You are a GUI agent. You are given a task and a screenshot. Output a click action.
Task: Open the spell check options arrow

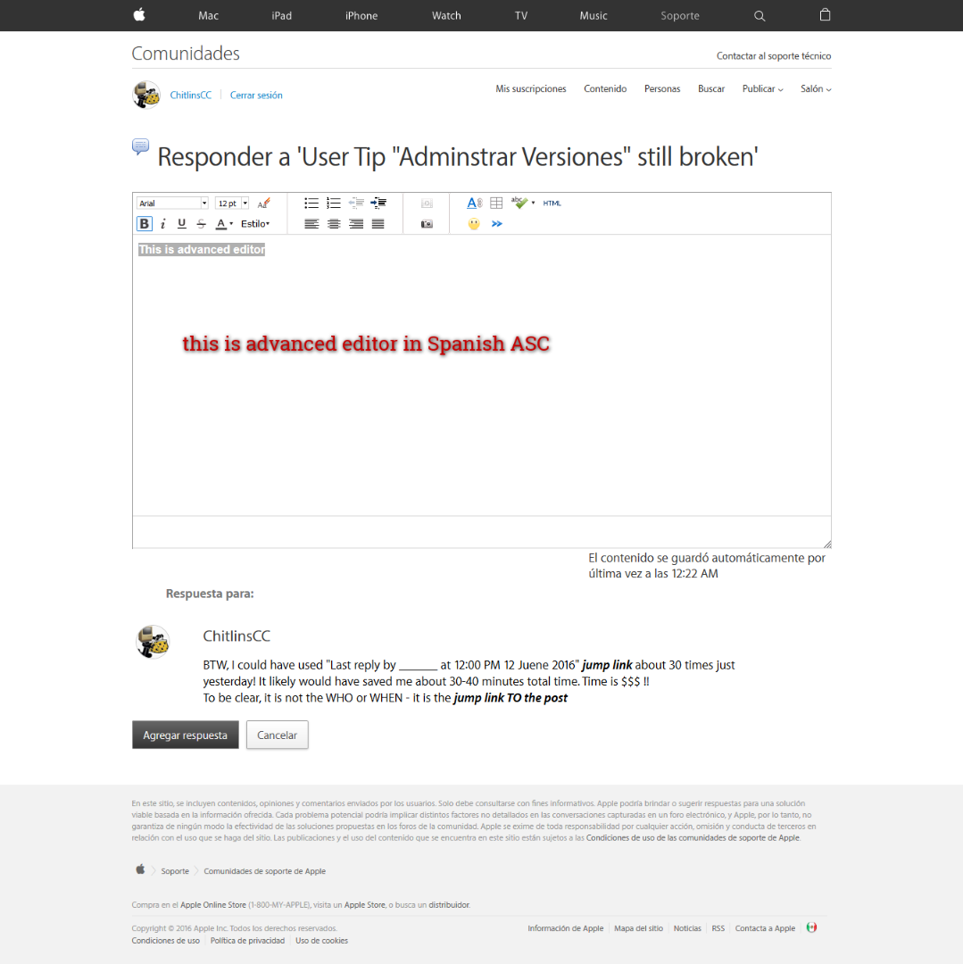click(x=533, y=203)
